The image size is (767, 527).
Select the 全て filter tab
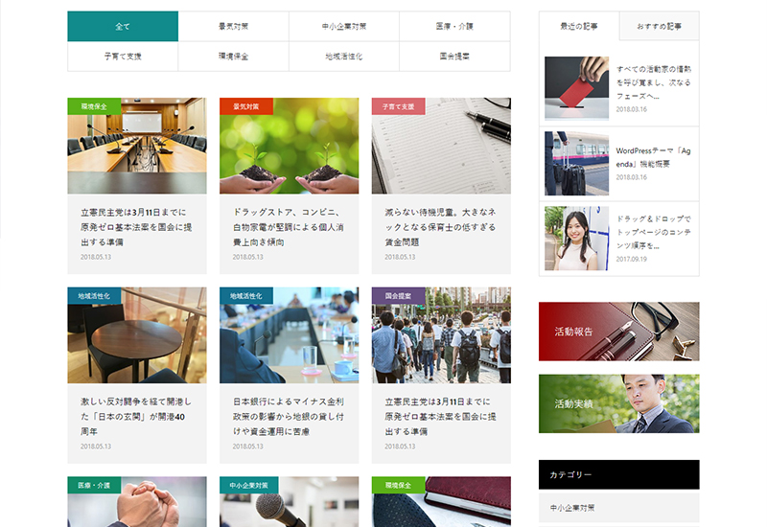pyautogui.click(x=123, y=27)
